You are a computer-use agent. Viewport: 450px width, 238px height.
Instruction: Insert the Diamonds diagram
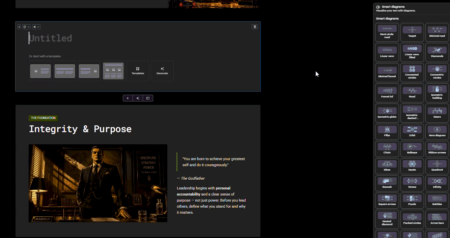click(437, 53)
